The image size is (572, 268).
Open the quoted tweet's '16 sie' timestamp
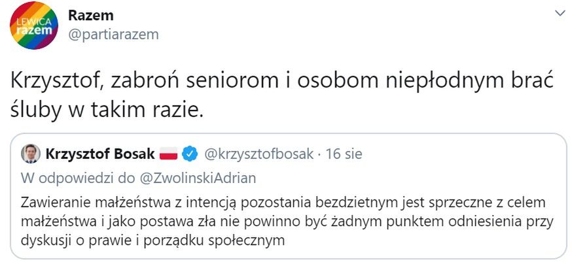[x=344, y=154]
